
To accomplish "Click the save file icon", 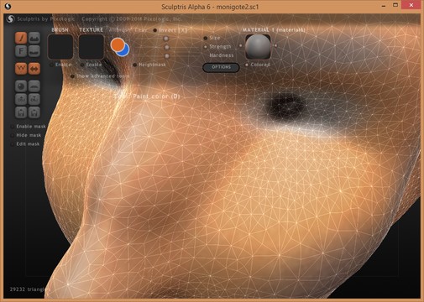I will pyautogui.click(x=34, y=112).
